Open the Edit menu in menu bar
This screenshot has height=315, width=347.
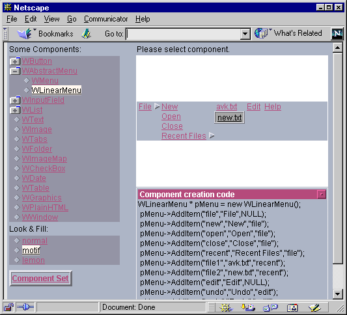point(31,19)
